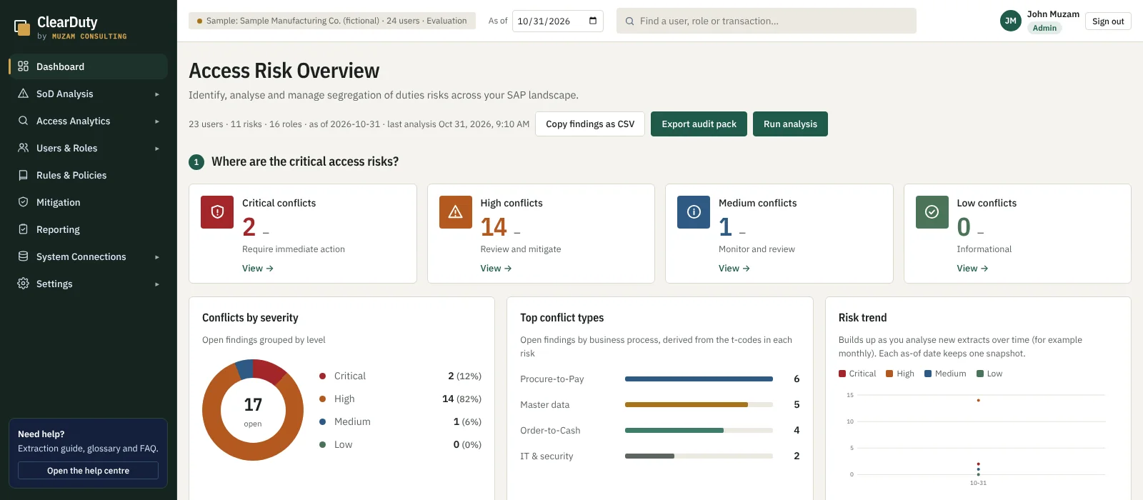The height and width of the screenshot is (500, 1143).
Task: Click the High row showing 14 (82%)
Action: coord(400,399)
